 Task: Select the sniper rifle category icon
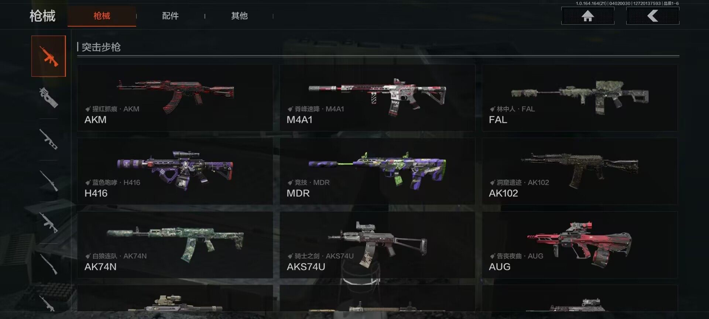pos(48,181)
